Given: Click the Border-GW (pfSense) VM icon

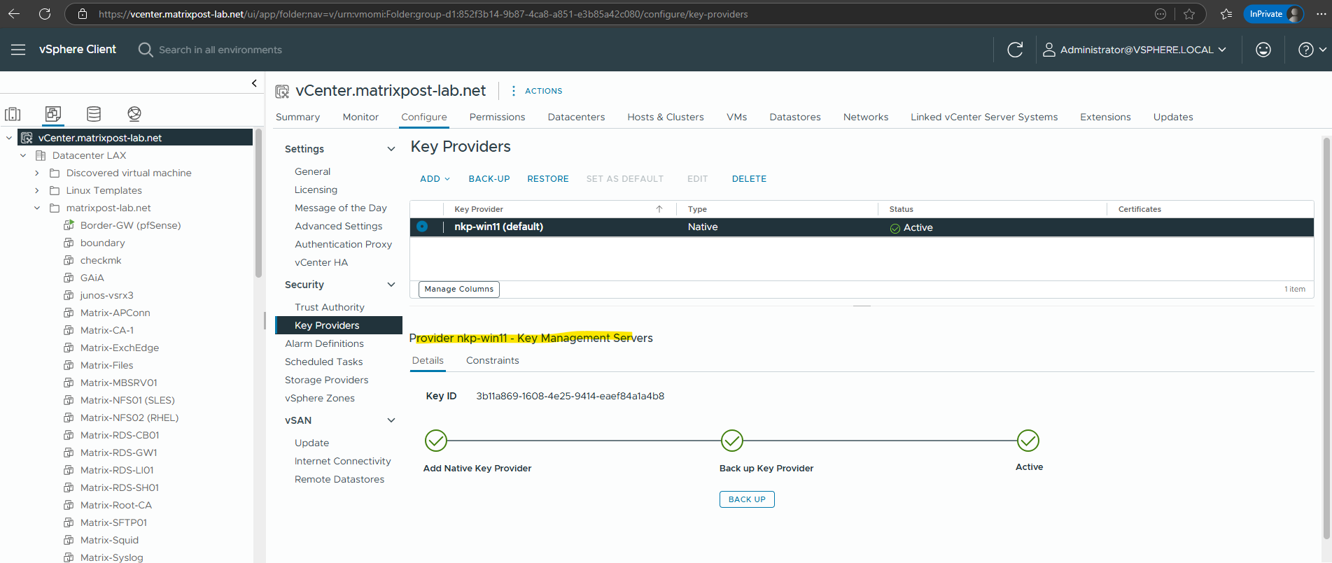Looking at the screenshot, I should coord(69,225).
